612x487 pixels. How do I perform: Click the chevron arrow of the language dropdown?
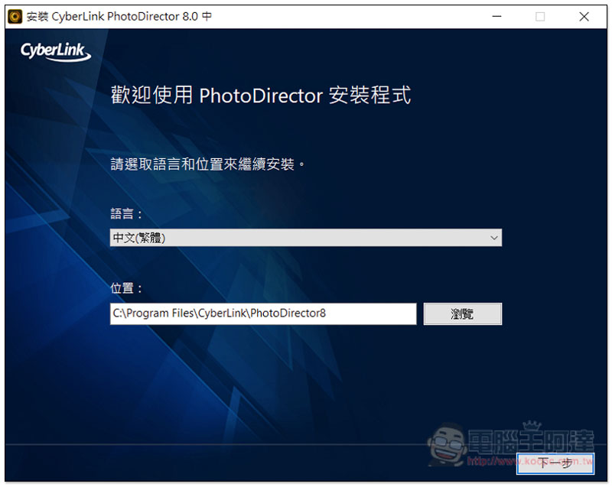(x=493, y=238)
